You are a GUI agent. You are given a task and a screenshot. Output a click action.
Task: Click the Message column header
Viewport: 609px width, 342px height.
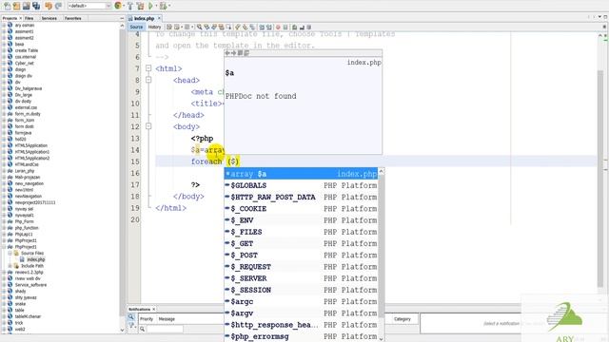point(167,319)
